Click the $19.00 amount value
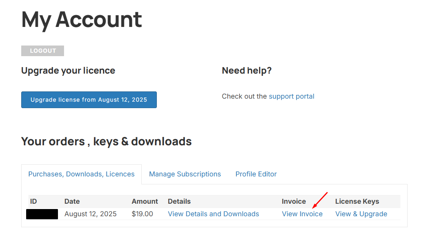Screen dimensions: 422x239 click(x=142, y=214)
